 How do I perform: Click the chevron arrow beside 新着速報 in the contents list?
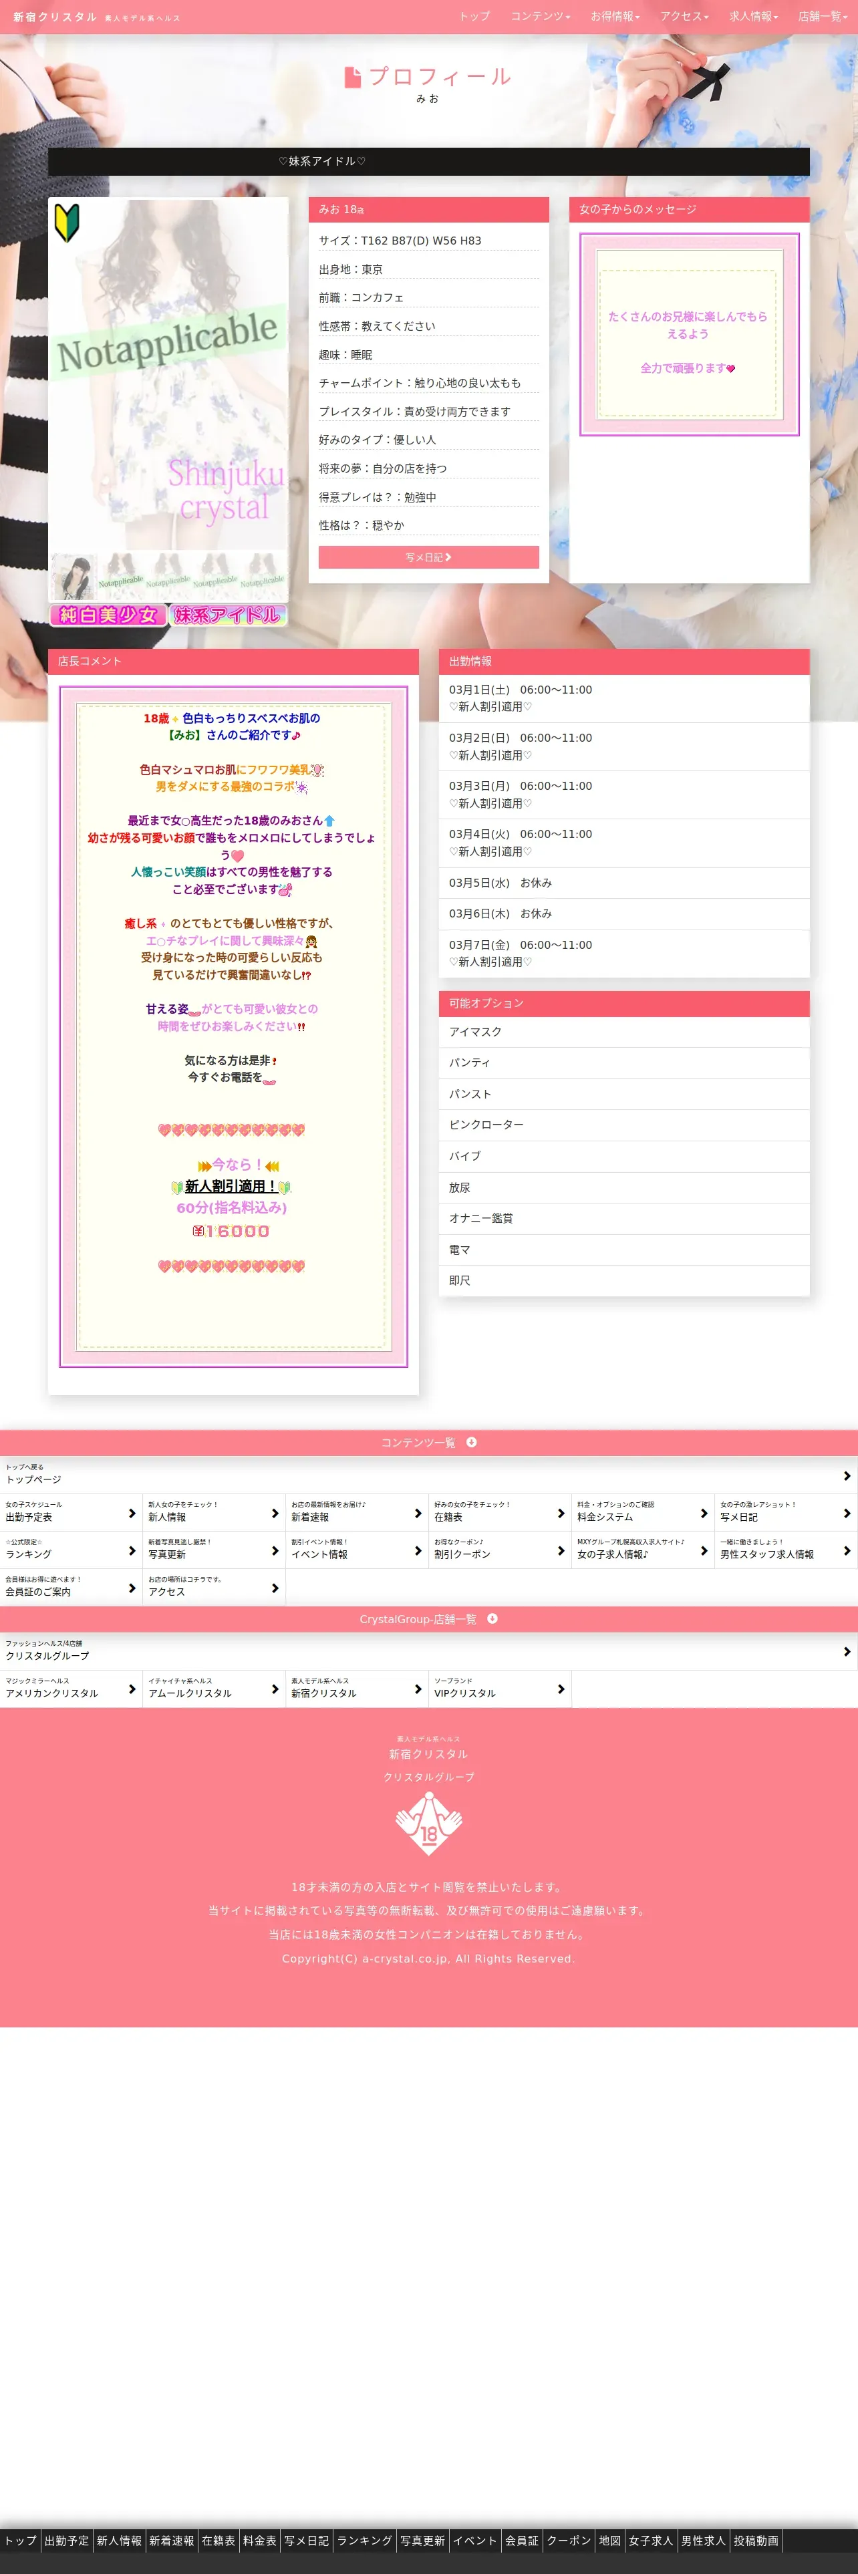coord(418,1513)
